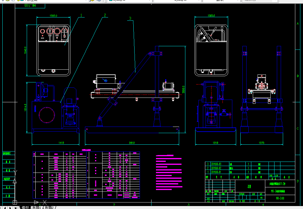Select the mirrored MK-3.00 label box
The width and height of the screenshot is (303, 209).
pos(30,6)
